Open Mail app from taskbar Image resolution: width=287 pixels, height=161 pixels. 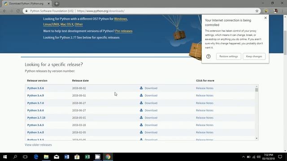[57, 157]
